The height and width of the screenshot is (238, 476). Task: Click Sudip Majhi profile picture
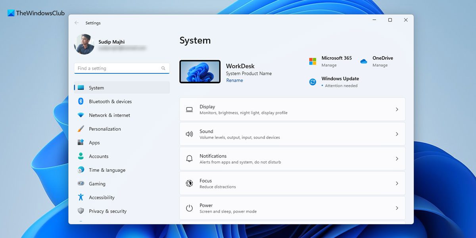coord(84,44)
